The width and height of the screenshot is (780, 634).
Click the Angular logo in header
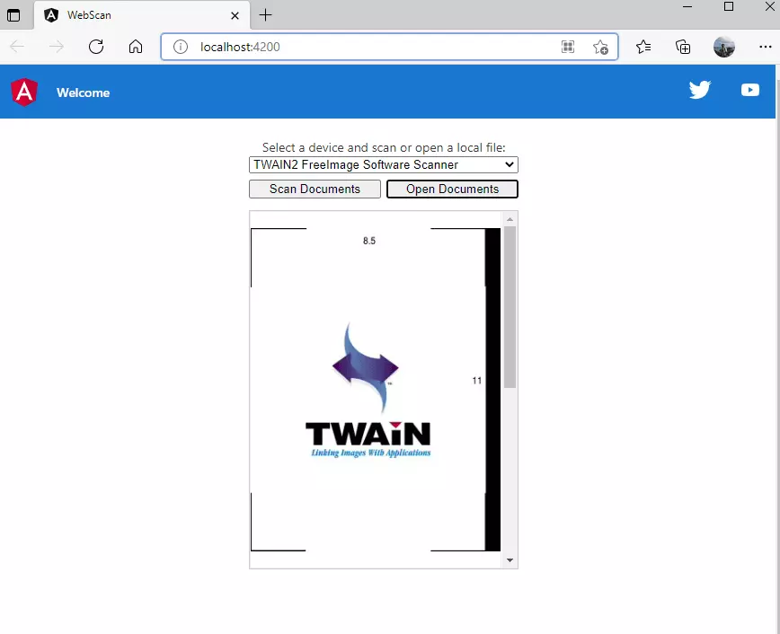(24, 92)
